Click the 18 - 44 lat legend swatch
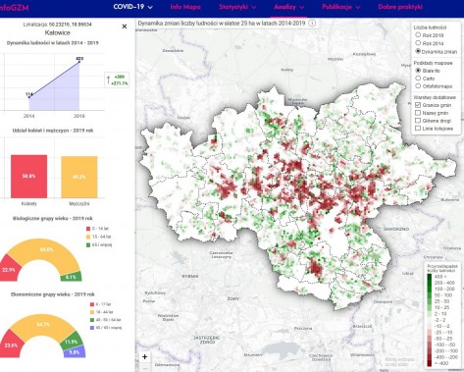 91,312
